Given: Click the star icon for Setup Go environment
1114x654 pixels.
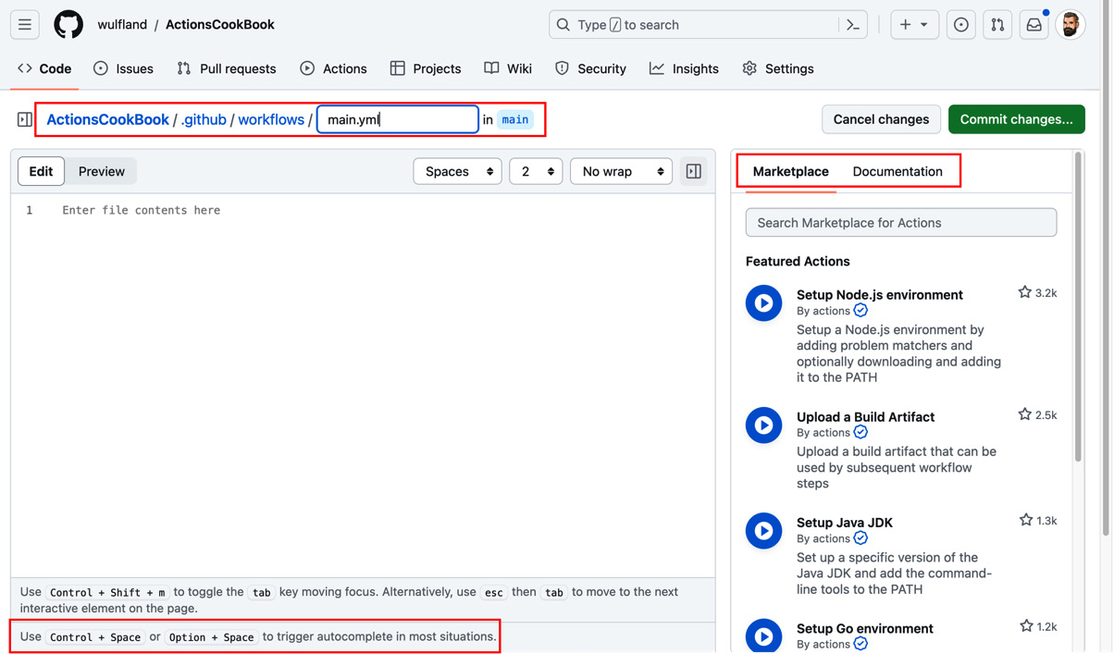Looking at the screenshot, I should [1026, 626].
